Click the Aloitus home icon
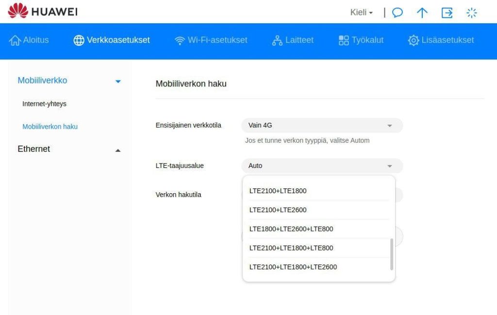 pos(15,40)
